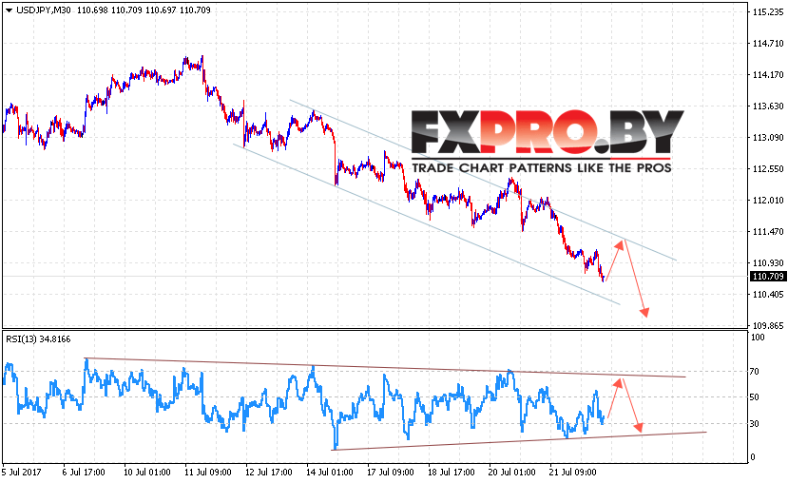
Task: Click the 113.630 price axis label
Action: click(768, 106)
